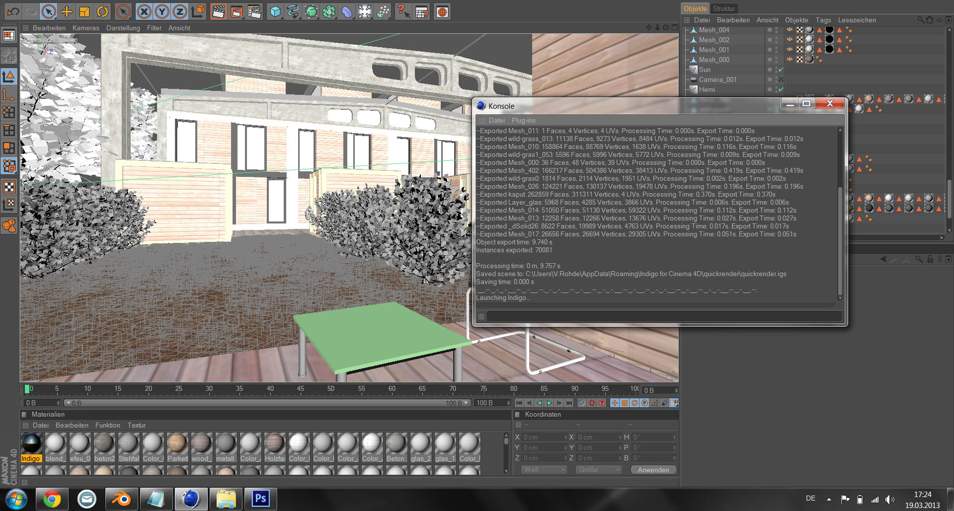The width and height of the screenshot is (954, 511).
Task: Click the red record keyframe button
Action: [592, 403]
